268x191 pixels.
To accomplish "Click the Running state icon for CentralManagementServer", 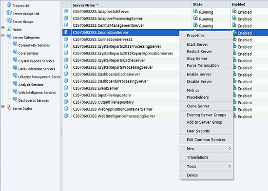I will pyautogui.click(x=195, y=25).
